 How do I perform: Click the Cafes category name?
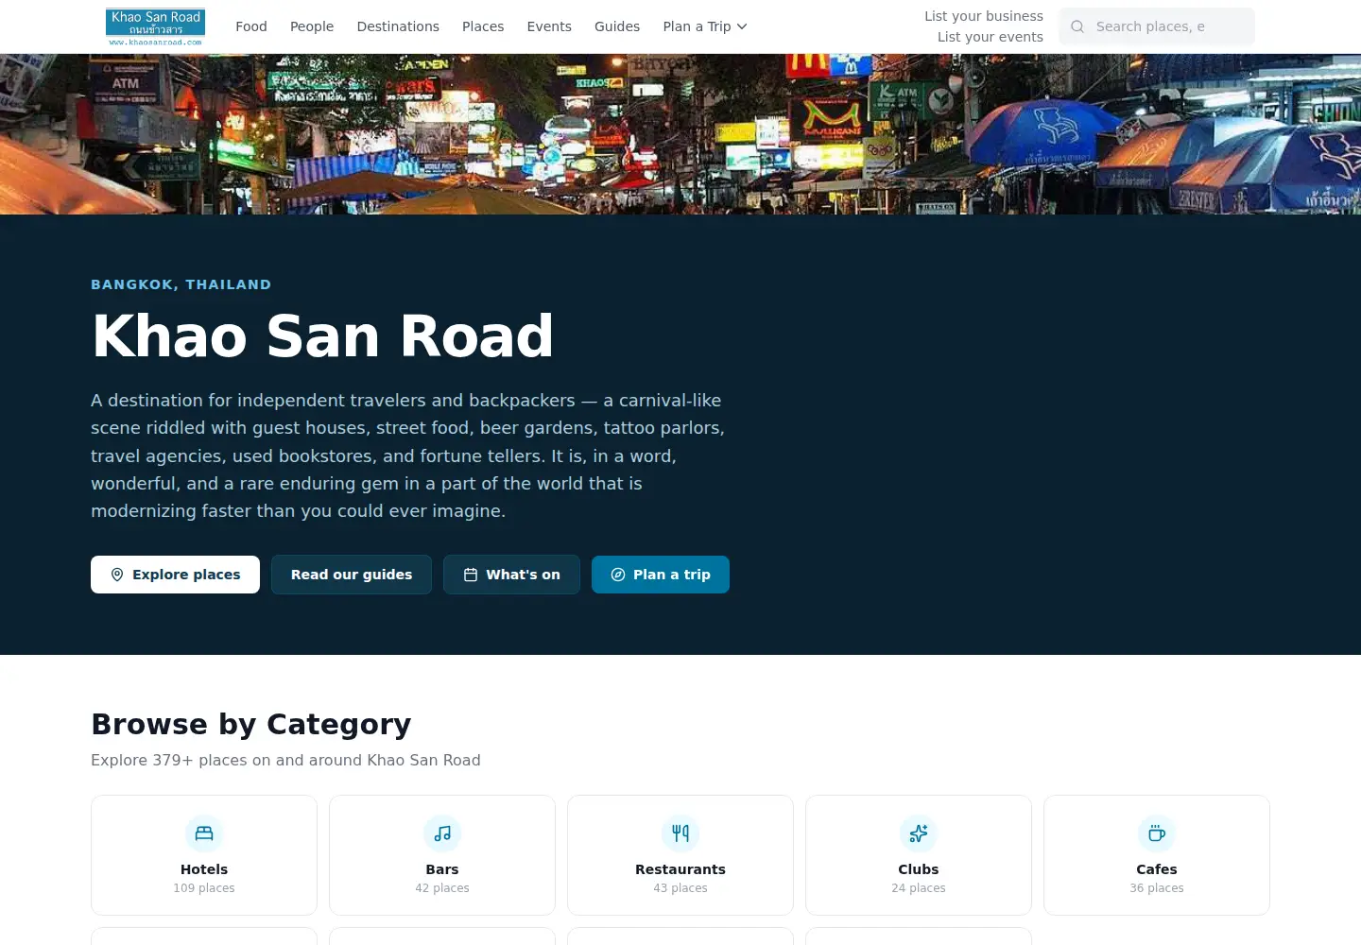tap(1157, 869)
